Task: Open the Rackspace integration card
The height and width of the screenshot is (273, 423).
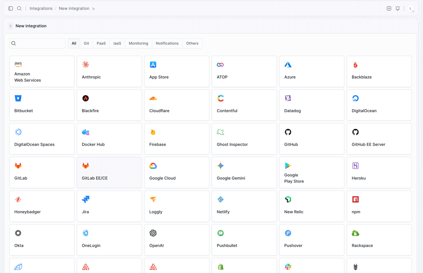Action: (379, 240)
